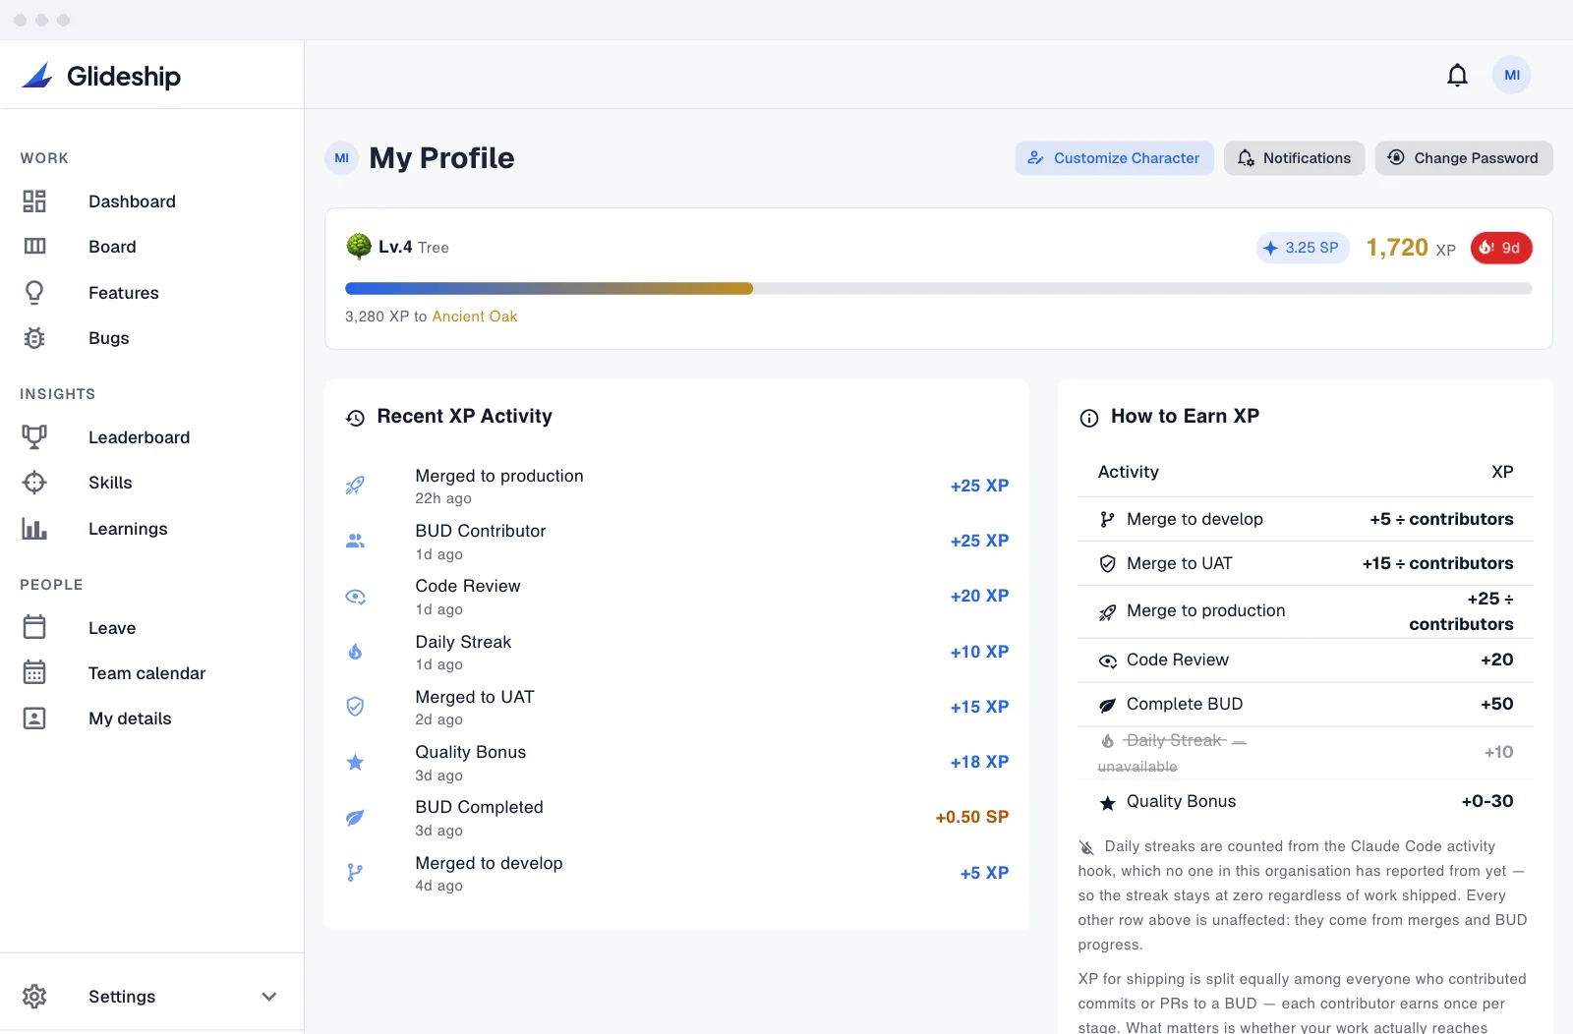Click the +0.50 SP value
The width and height of the screenshot is (1573, 1034).
point(972,817)
